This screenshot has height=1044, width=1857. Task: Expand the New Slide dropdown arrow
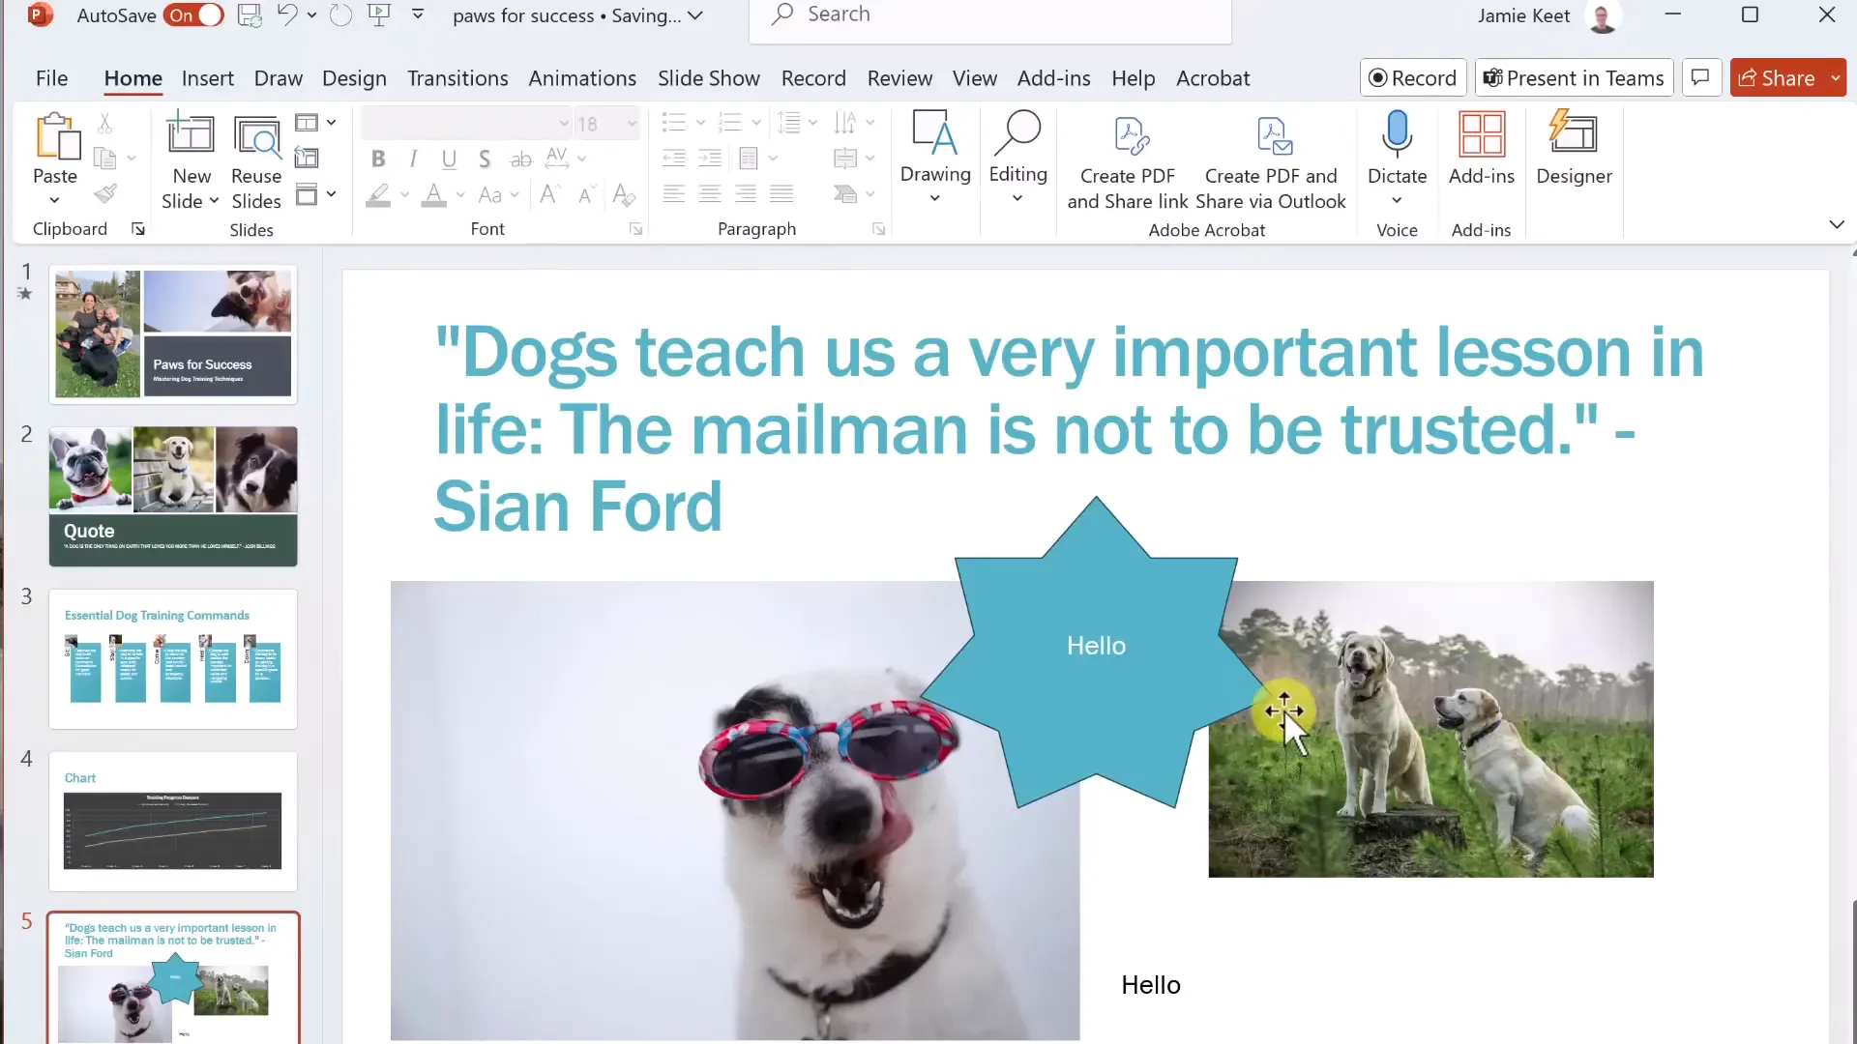[x=214, y=201]
